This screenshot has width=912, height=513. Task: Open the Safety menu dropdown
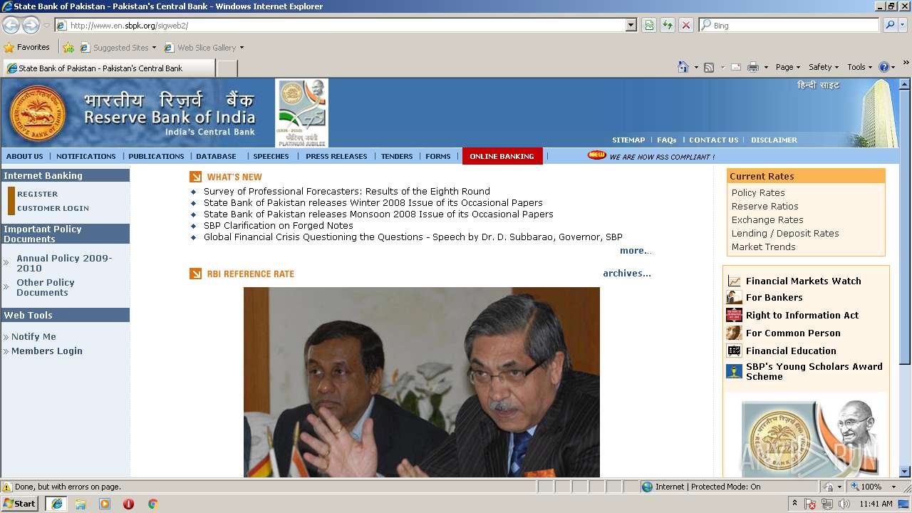pos(824,67)
